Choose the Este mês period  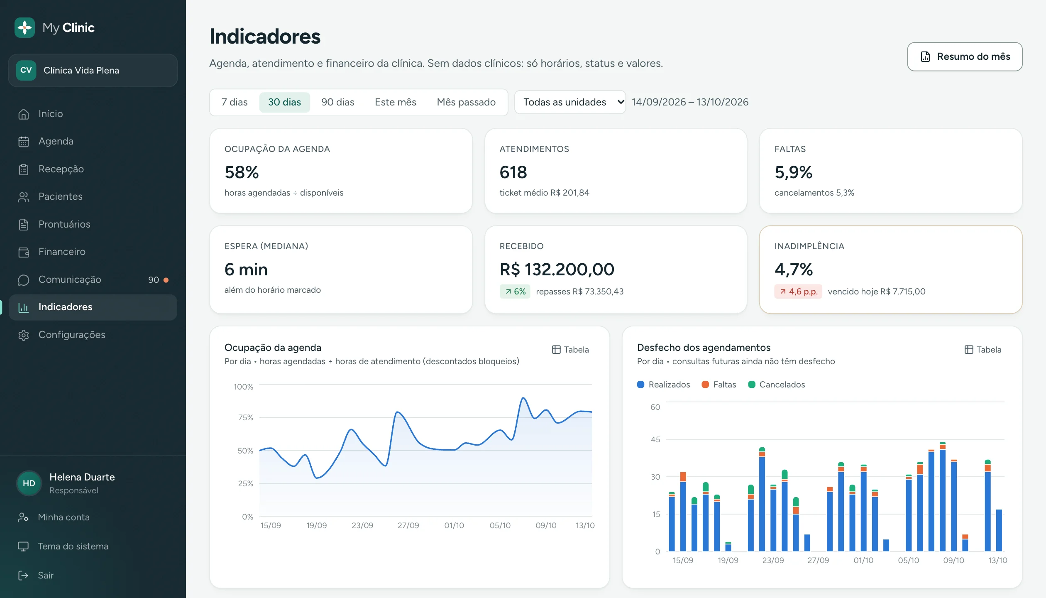coord(395,102)
